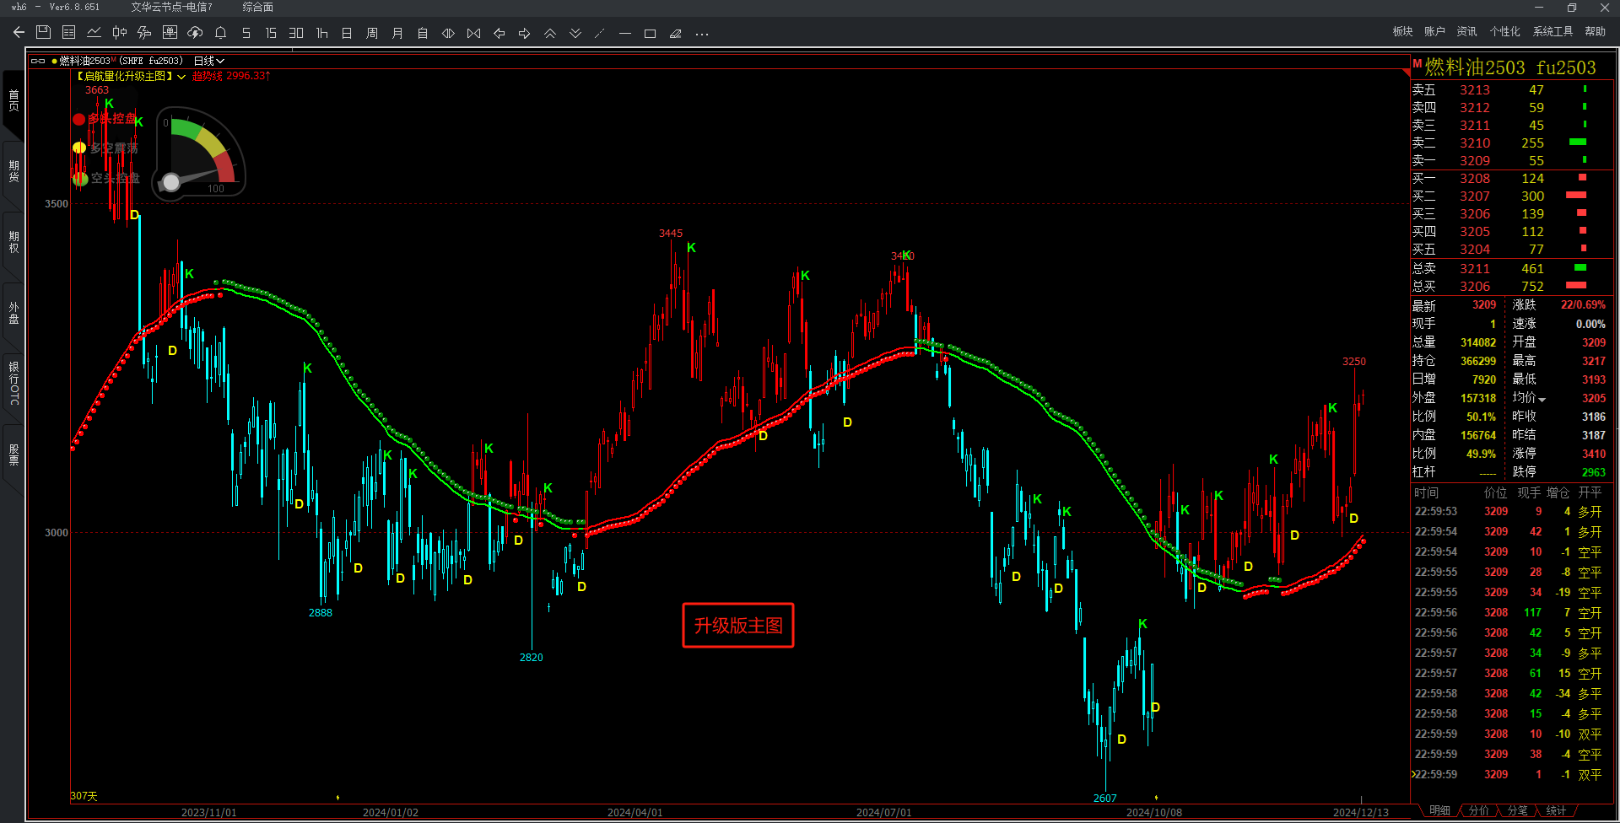Click the 3445 high price marker
This screenshot has height=823, width=1620.
point(671,234)
